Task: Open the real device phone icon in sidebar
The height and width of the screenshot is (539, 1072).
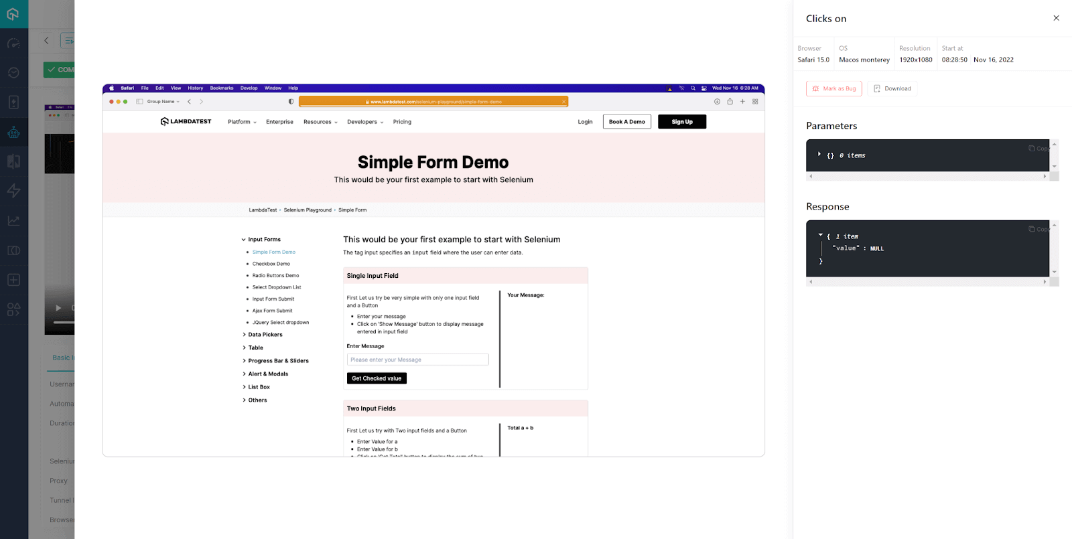Action: 13,102
